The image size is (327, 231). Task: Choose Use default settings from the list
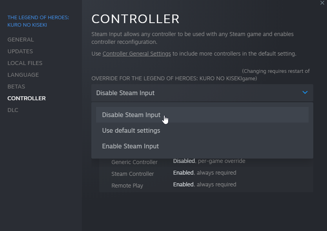[131, 131]
